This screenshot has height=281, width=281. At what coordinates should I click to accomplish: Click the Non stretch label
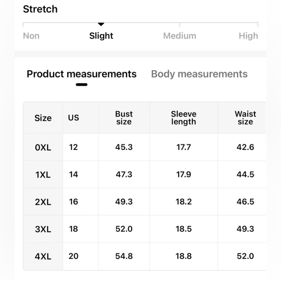[x=31, y=36]
